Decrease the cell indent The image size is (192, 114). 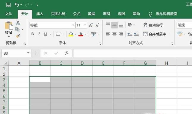[130, 34]
